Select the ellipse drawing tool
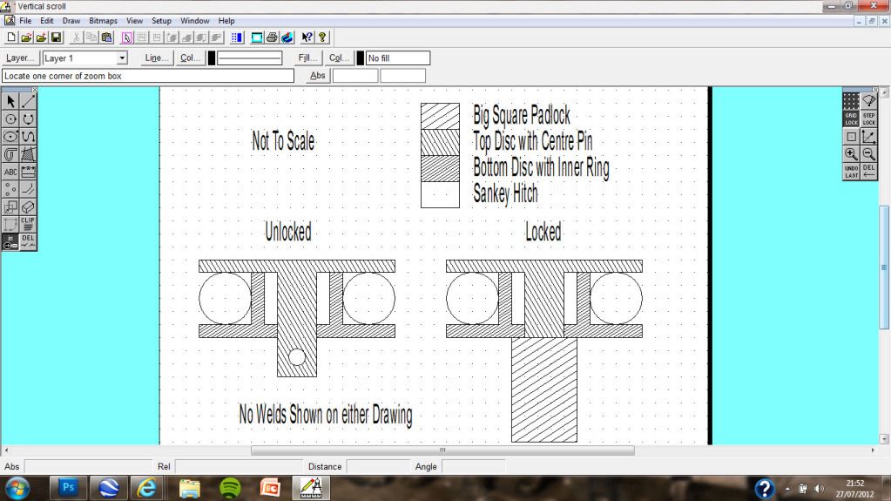Viewport: 891px width, 501px height. [10, 137]
